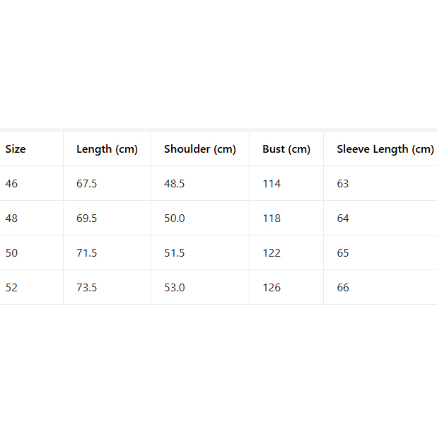437x437 pixels.
Task: Click the 65 sleeve length value
Action: [x=343, y=253]
